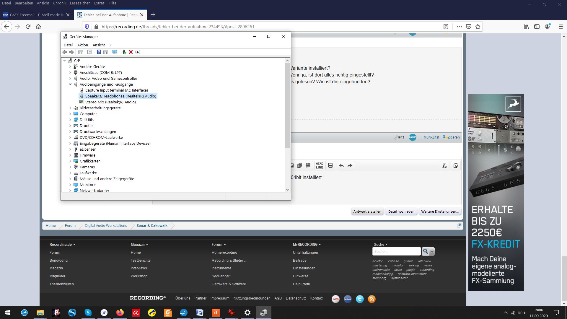The width and height of the screenshot is (567, 319).
Task: Click the remove formatting icon in editor
Action: (444, 166)
